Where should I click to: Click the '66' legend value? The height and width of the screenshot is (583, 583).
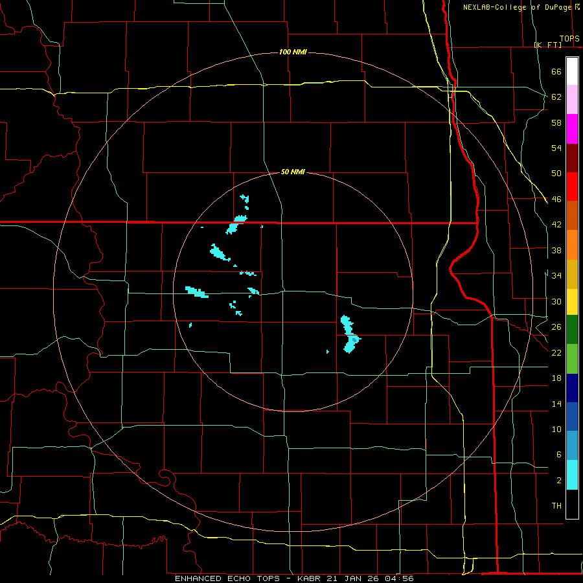click(x=556, y=72)
